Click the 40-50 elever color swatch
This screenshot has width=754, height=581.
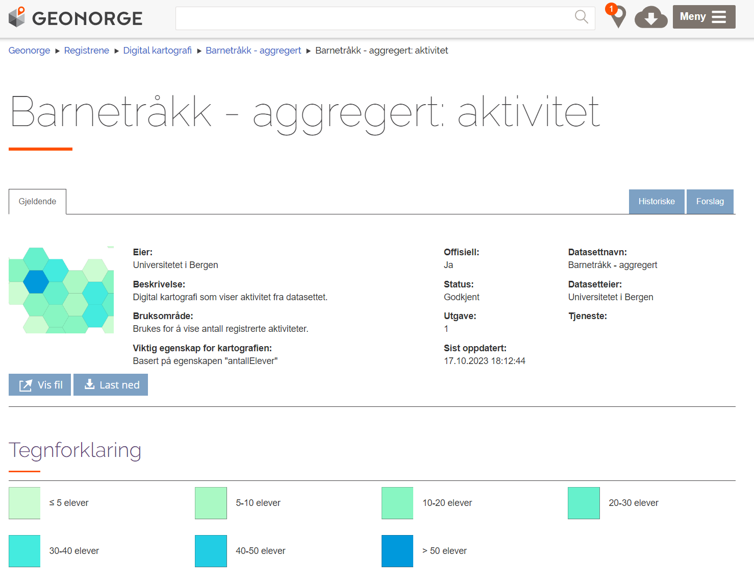tap(211, 551)
